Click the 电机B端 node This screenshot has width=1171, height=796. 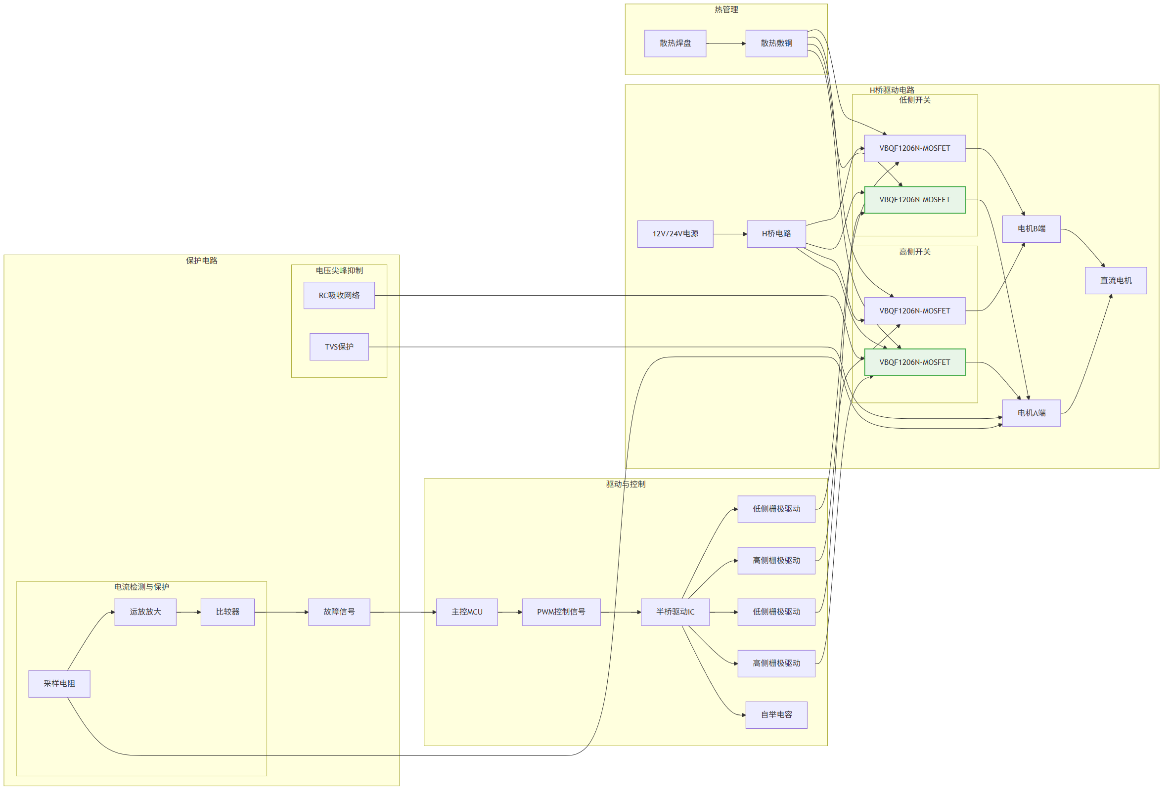point(1032,229)
